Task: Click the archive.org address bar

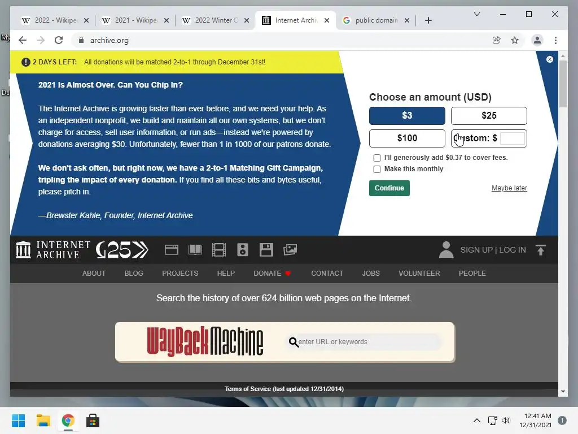Action: coord(284,40)
